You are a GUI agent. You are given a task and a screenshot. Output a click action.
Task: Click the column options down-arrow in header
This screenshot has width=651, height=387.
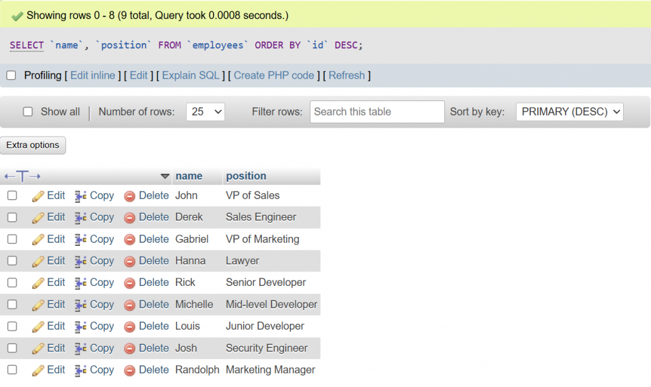click(x=165, y=176)
